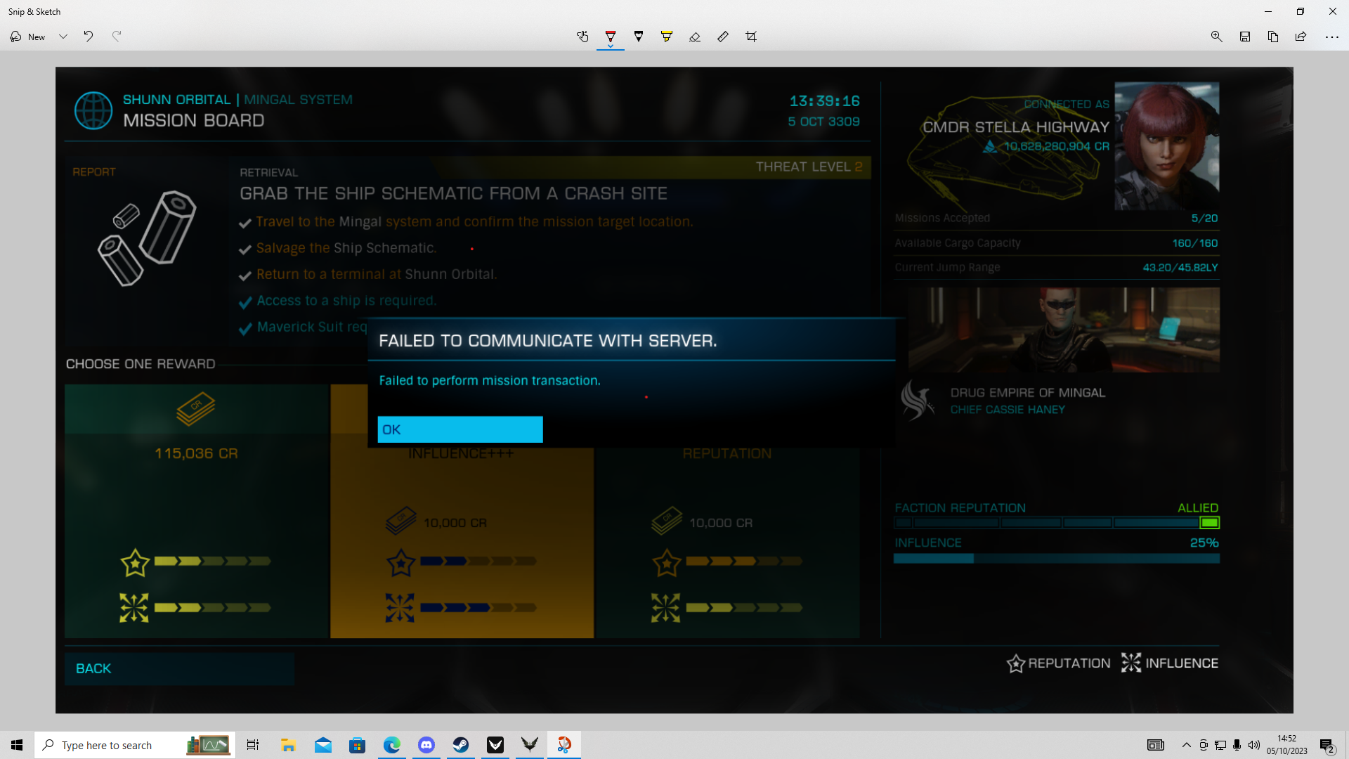Select the REPUTATION reward card
This screenshot has height=759, width=1349.
pos(727,541)
